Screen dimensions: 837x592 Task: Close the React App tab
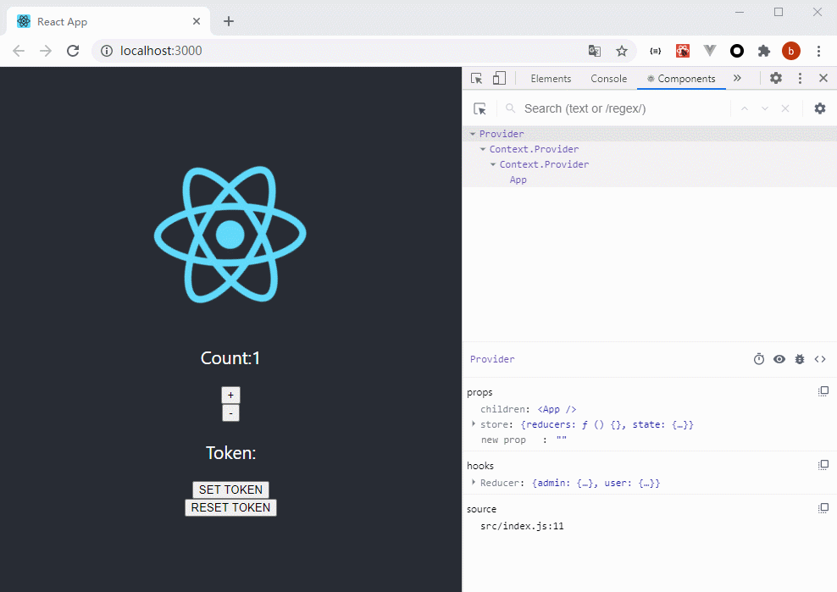197,21
